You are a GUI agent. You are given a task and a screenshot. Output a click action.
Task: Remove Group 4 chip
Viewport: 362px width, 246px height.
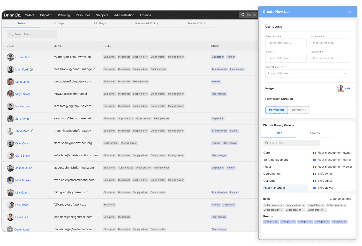pos(327,222)
